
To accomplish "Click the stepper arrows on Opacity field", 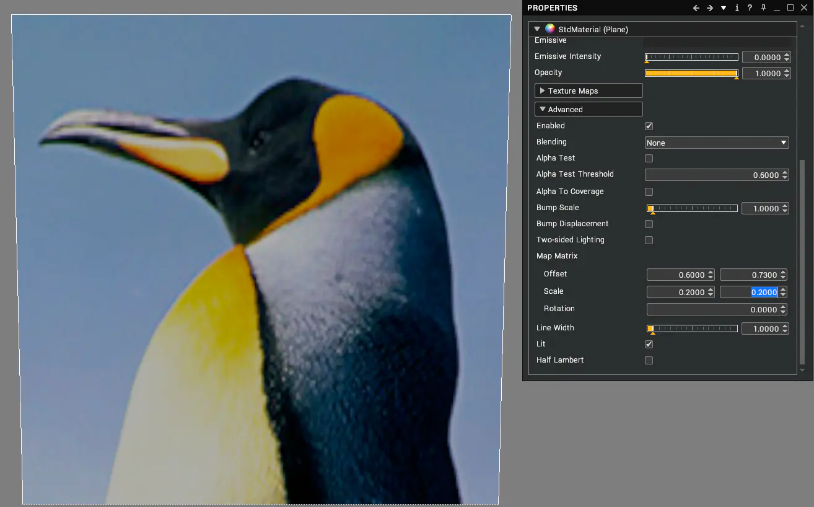I will [787, 73].
